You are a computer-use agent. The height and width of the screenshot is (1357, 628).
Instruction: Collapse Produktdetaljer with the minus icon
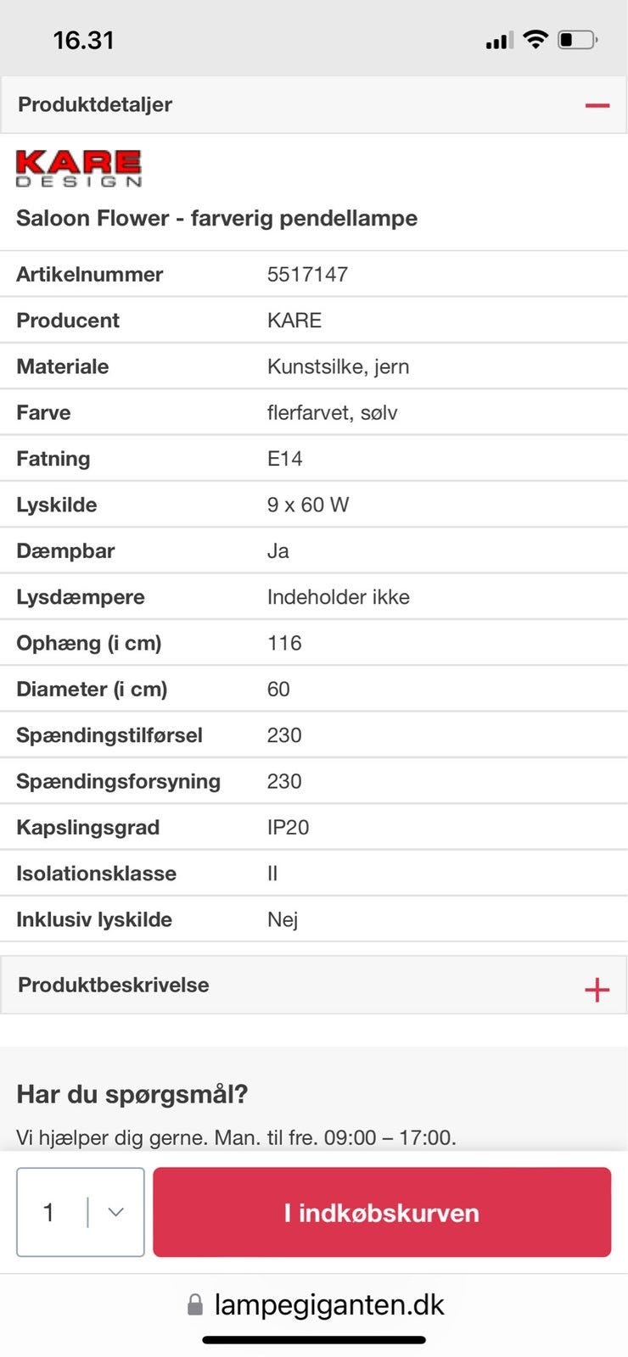tap(597, 105)
